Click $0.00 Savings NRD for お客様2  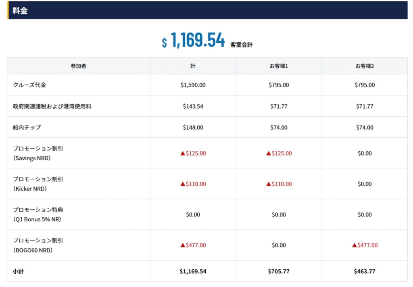coord(365,153)
